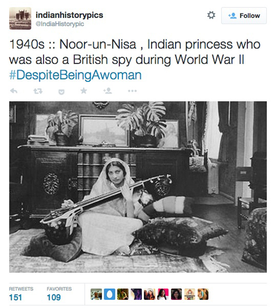Open the #DespiteBeingAwoman hashtag
Viewport: 275px width, 308px height.
(75, 75)
